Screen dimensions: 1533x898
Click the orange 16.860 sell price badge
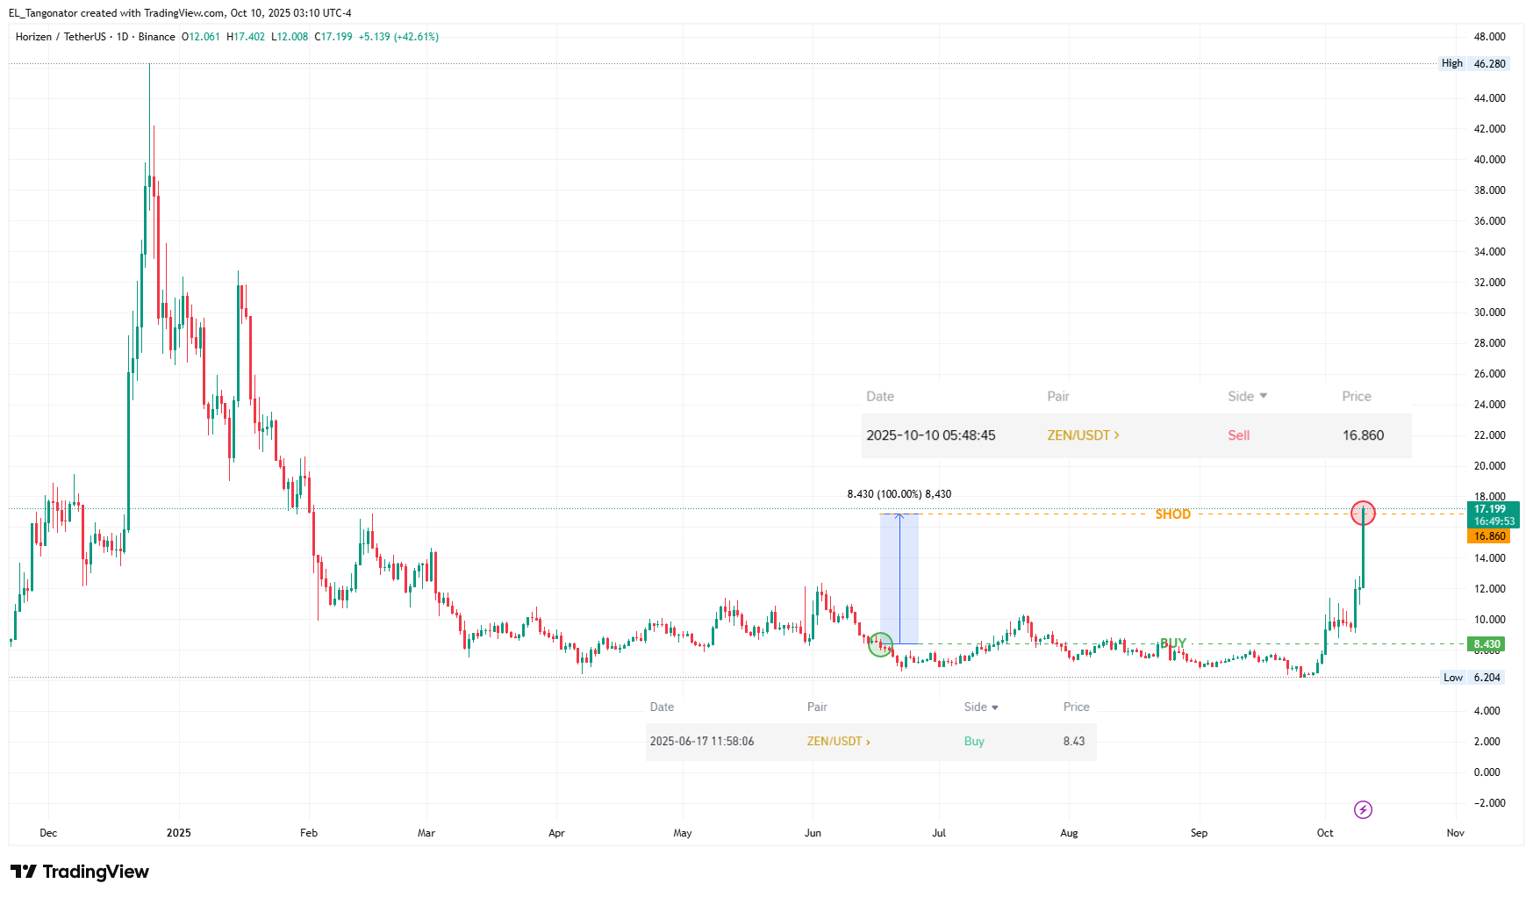coord(1489,536)
